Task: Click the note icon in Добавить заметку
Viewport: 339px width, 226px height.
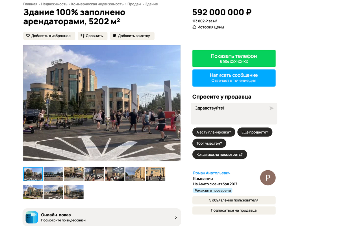Action: coord(114,36)
